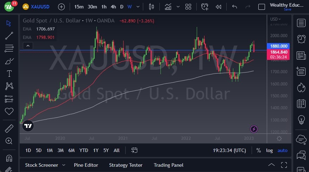Set the chart range to 1Y
Image resolution: width=309 pixels, height=172 pixels.
click(96, 150)
